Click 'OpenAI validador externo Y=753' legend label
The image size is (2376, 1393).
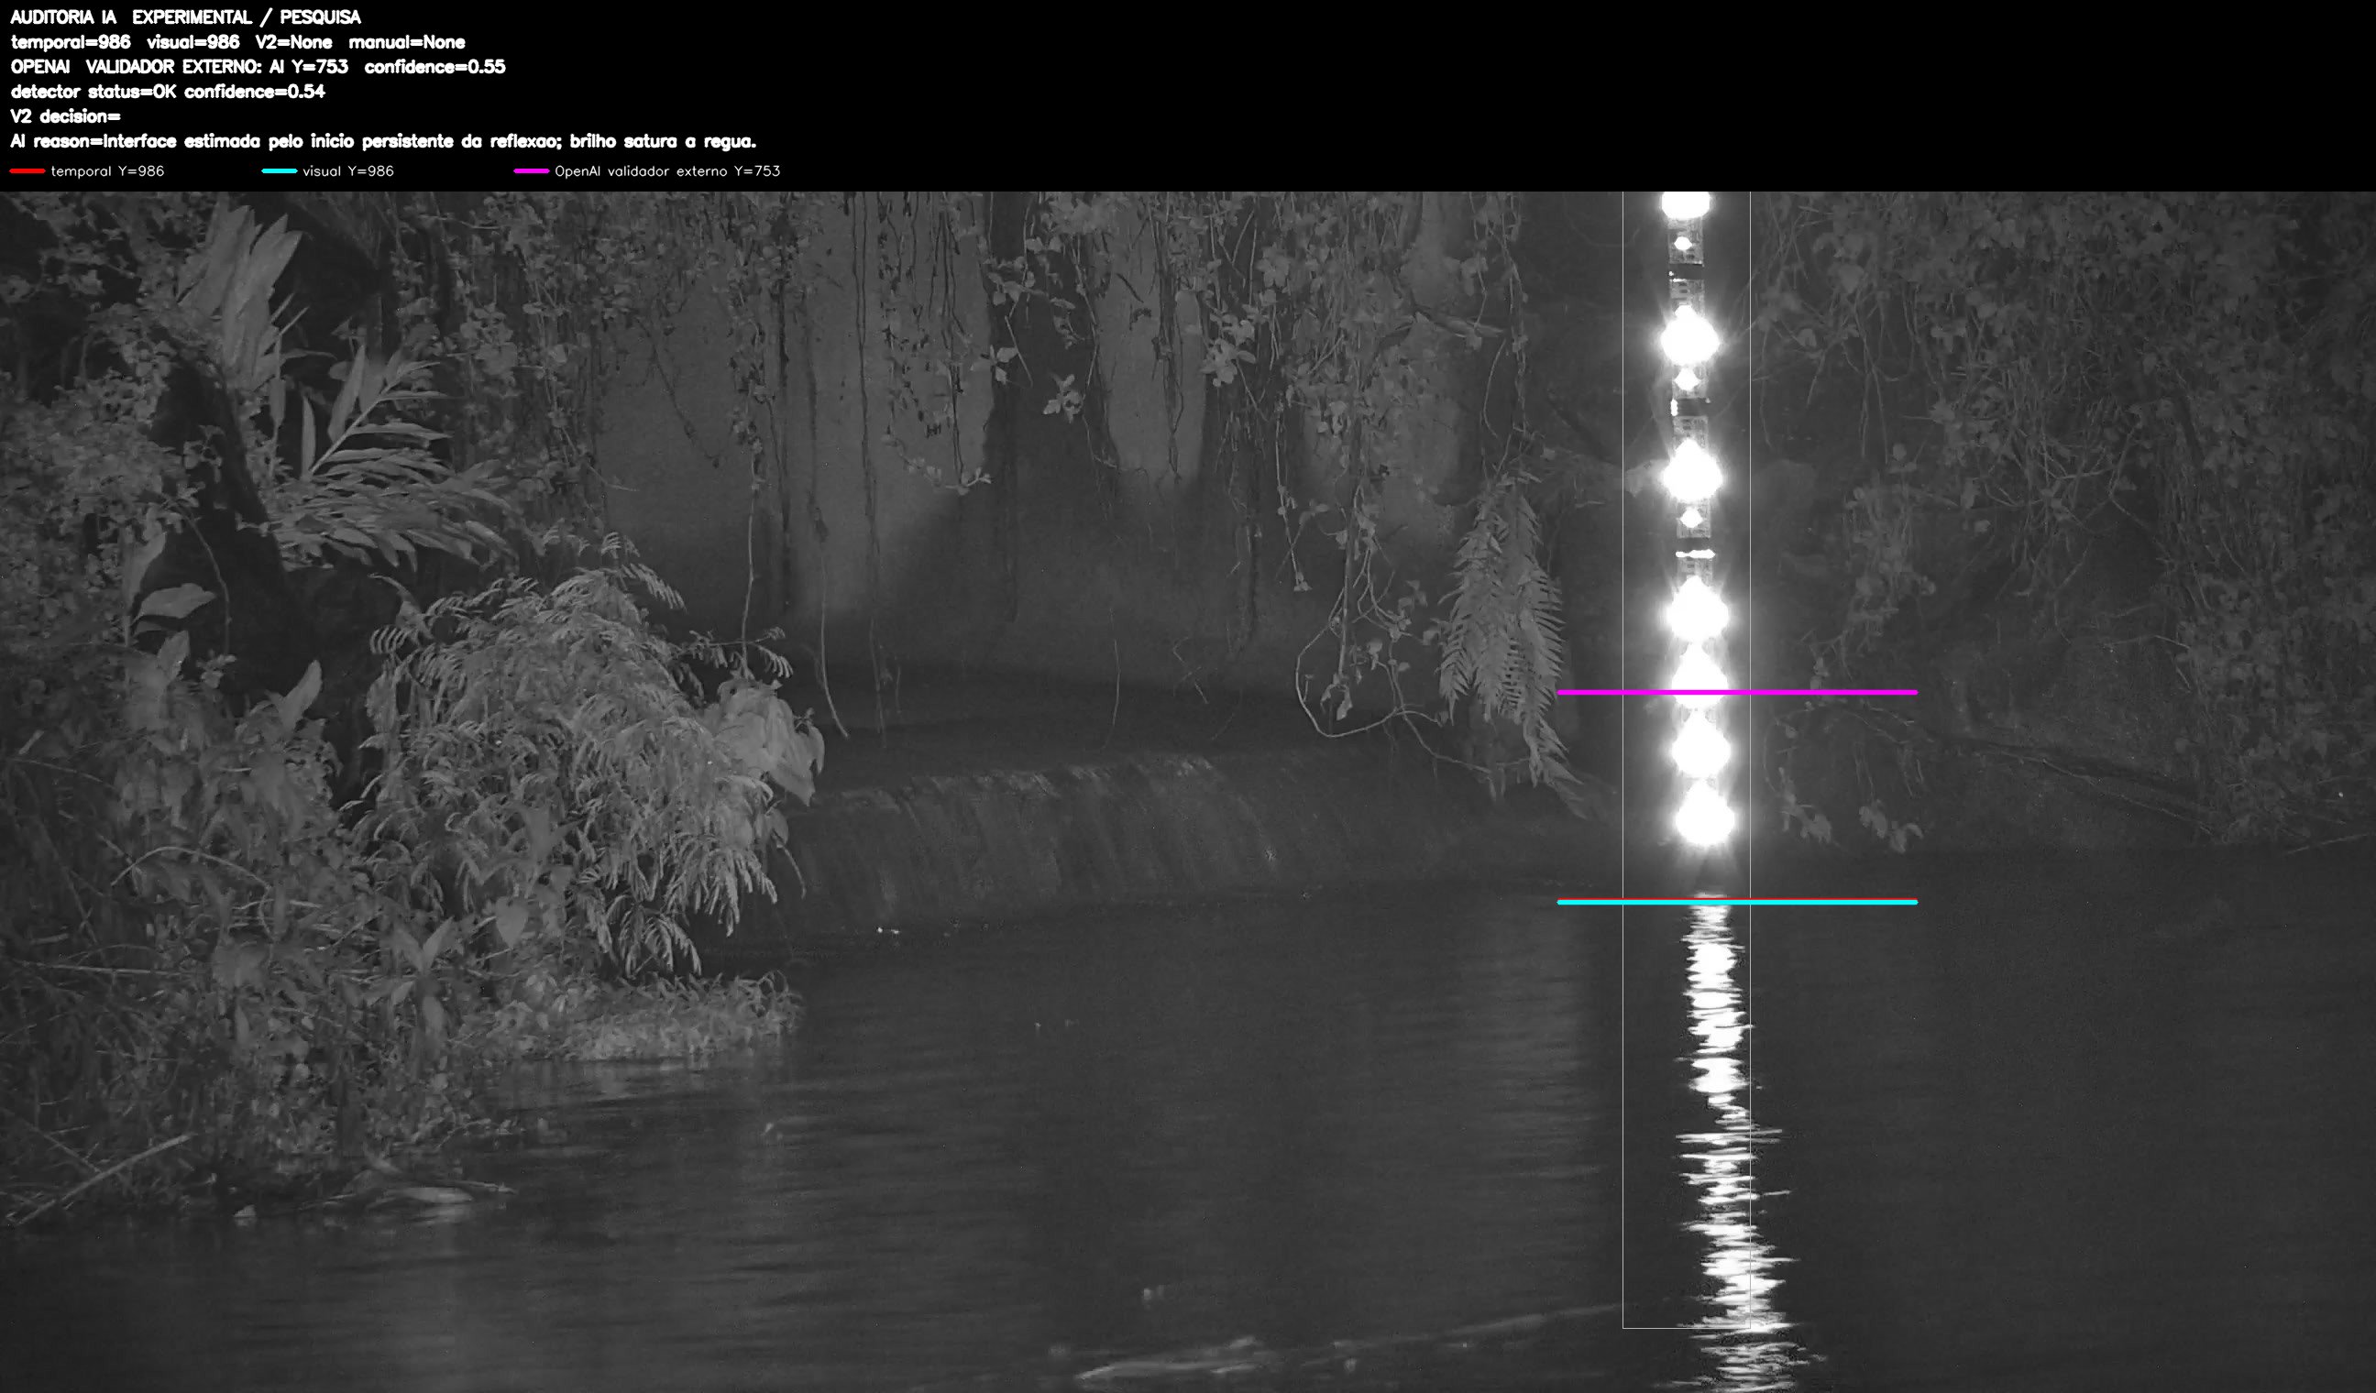tap(667, 170)
